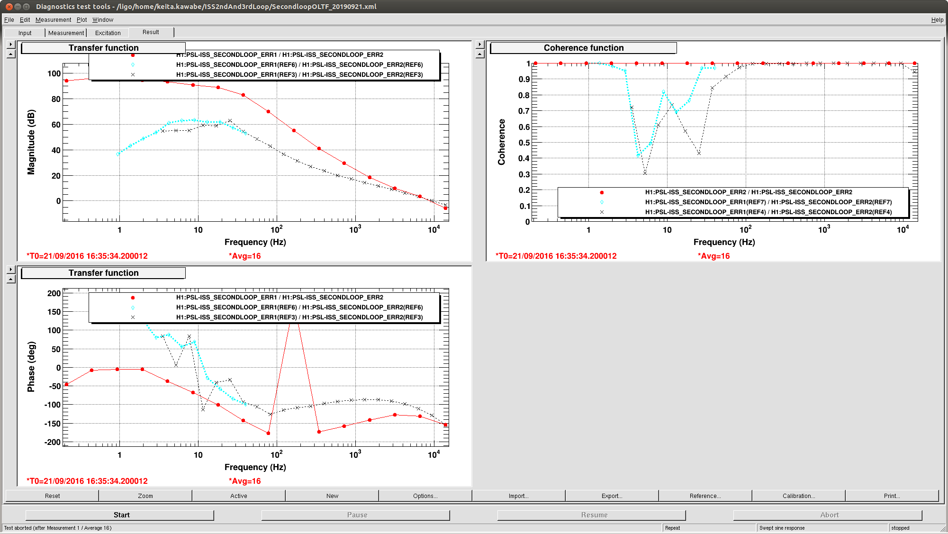
Task: Click the phase plot Transfer function title
Action: pos(103,273)
